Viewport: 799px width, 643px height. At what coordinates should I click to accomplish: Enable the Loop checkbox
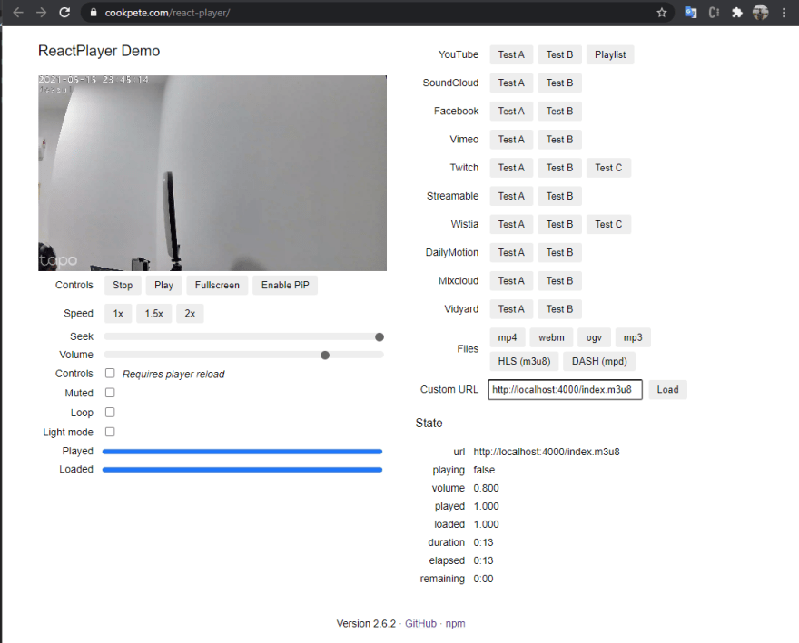(x=110, y=412)
